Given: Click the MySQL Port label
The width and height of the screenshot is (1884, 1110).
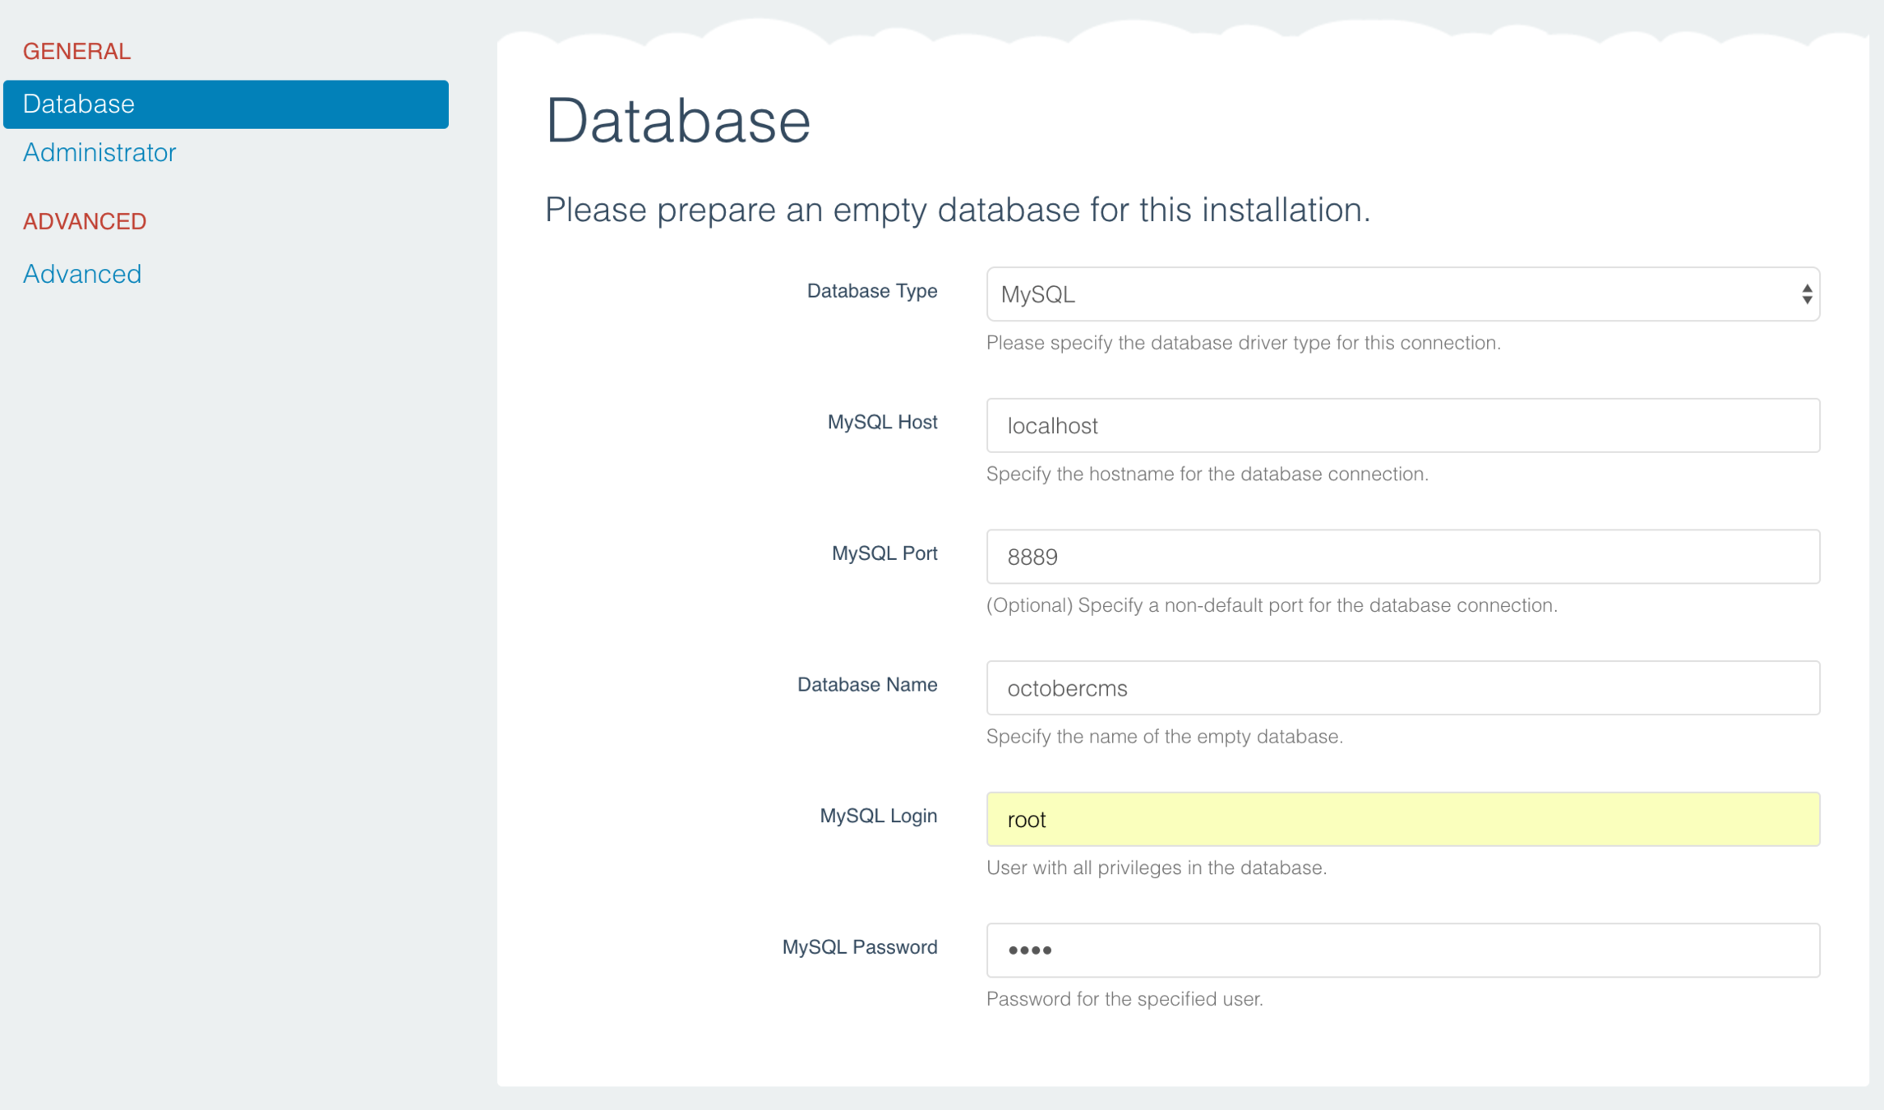Looking at the screenshot, I should [884, 553].
